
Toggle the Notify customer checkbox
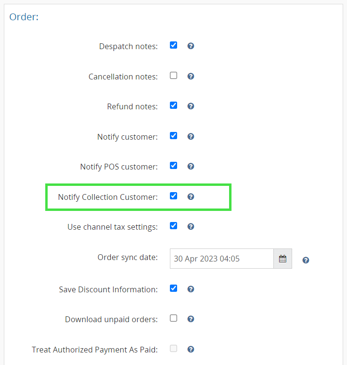pos(173,136)
